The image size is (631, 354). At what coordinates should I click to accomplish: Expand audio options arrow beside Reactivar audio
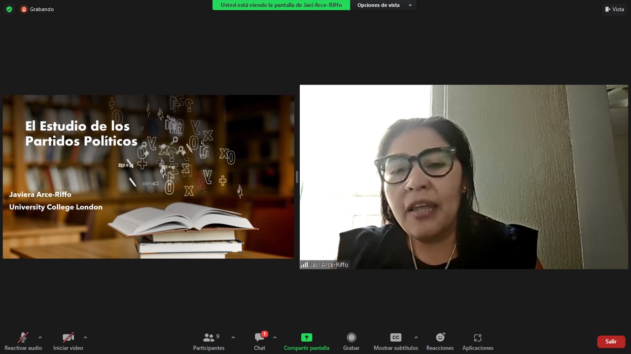pyautogui.click(x=40, y=337)
